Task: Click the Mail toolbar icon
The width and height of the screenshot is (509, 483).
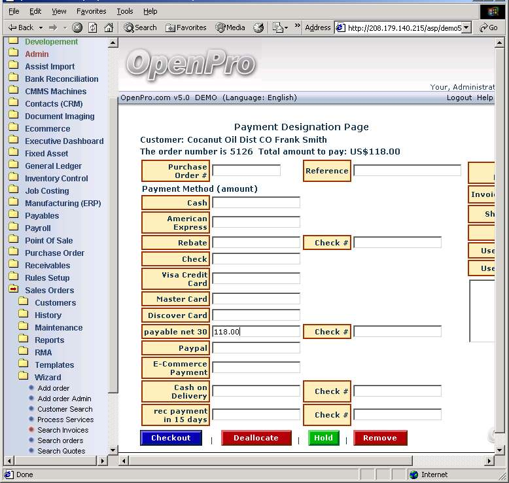Action: 279,27
